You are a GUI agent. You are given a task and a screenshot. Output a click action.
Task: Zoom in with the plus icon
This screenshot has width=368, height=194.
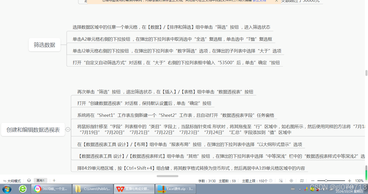[x=350, y=181]
